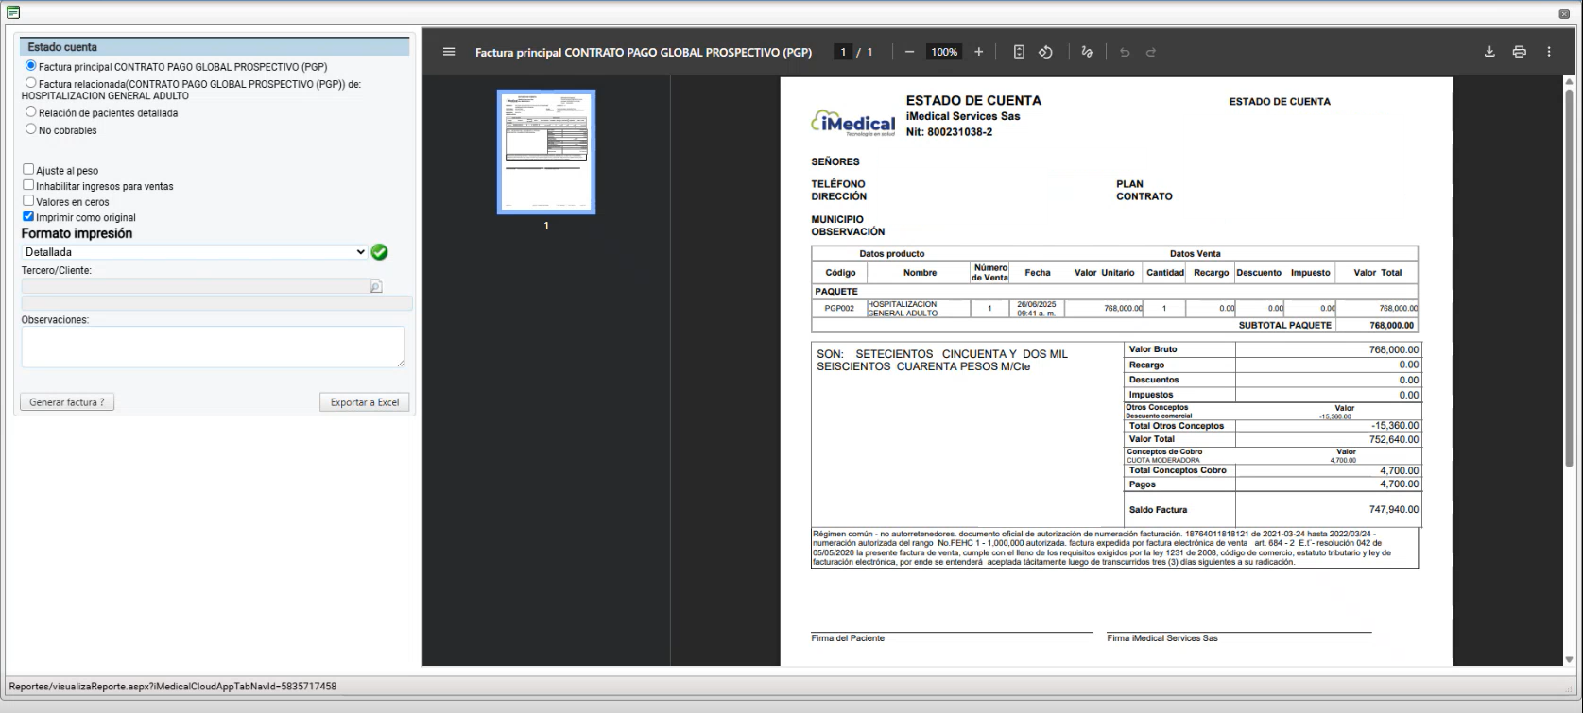Click the Estado cuenta panel header
The width and height of the screenshot is (1583, 713).
215,46
